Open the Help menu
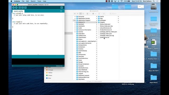 click(x=45, y=1)
